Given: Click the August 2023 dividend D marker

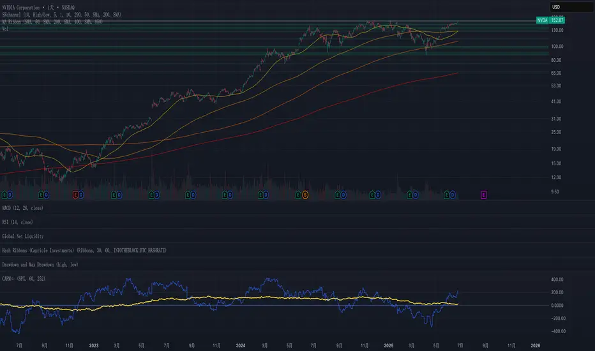Looking at the screenshot, I should (x=193, y=195).
